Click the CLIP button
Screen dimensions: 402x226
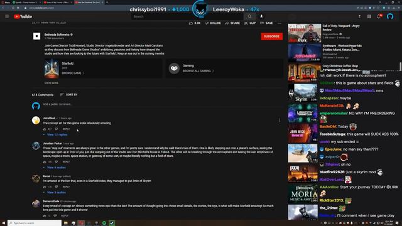[x=250, y=23]
